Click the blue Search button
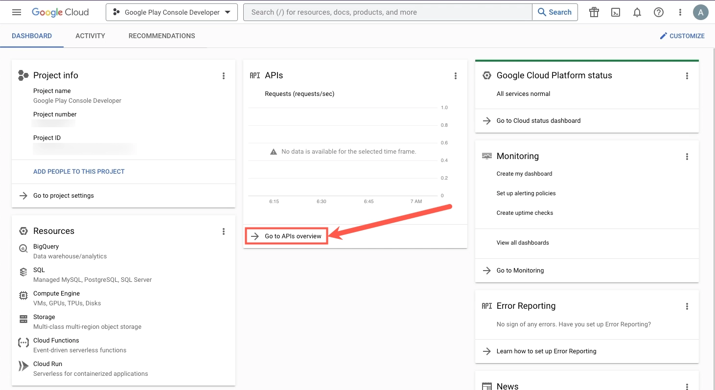 pyautogui.click(x=555, y=12)
